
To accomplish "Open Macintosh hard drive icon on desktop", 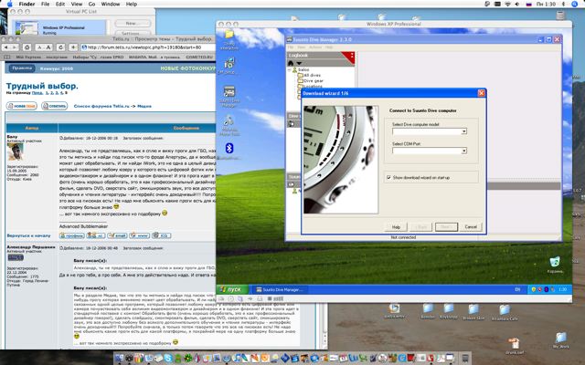I will point(560,16).
